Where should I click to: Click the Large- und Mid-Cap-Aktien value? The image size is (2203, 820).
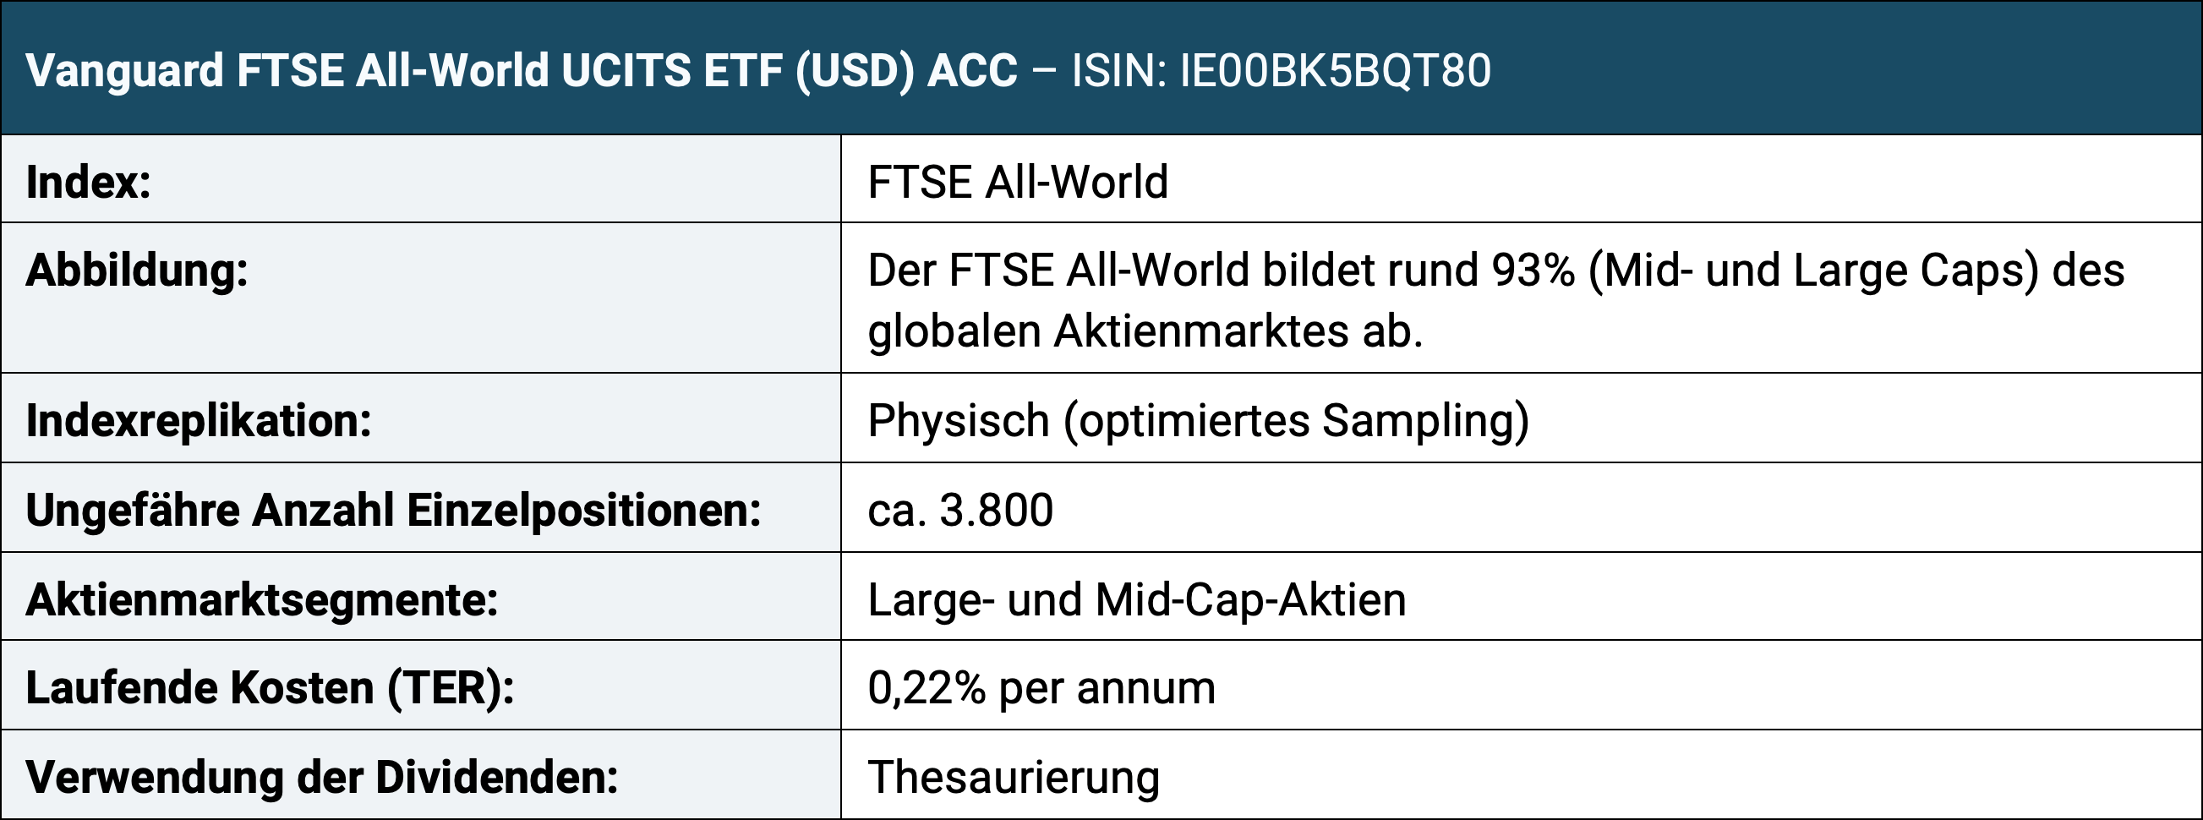1136,599
